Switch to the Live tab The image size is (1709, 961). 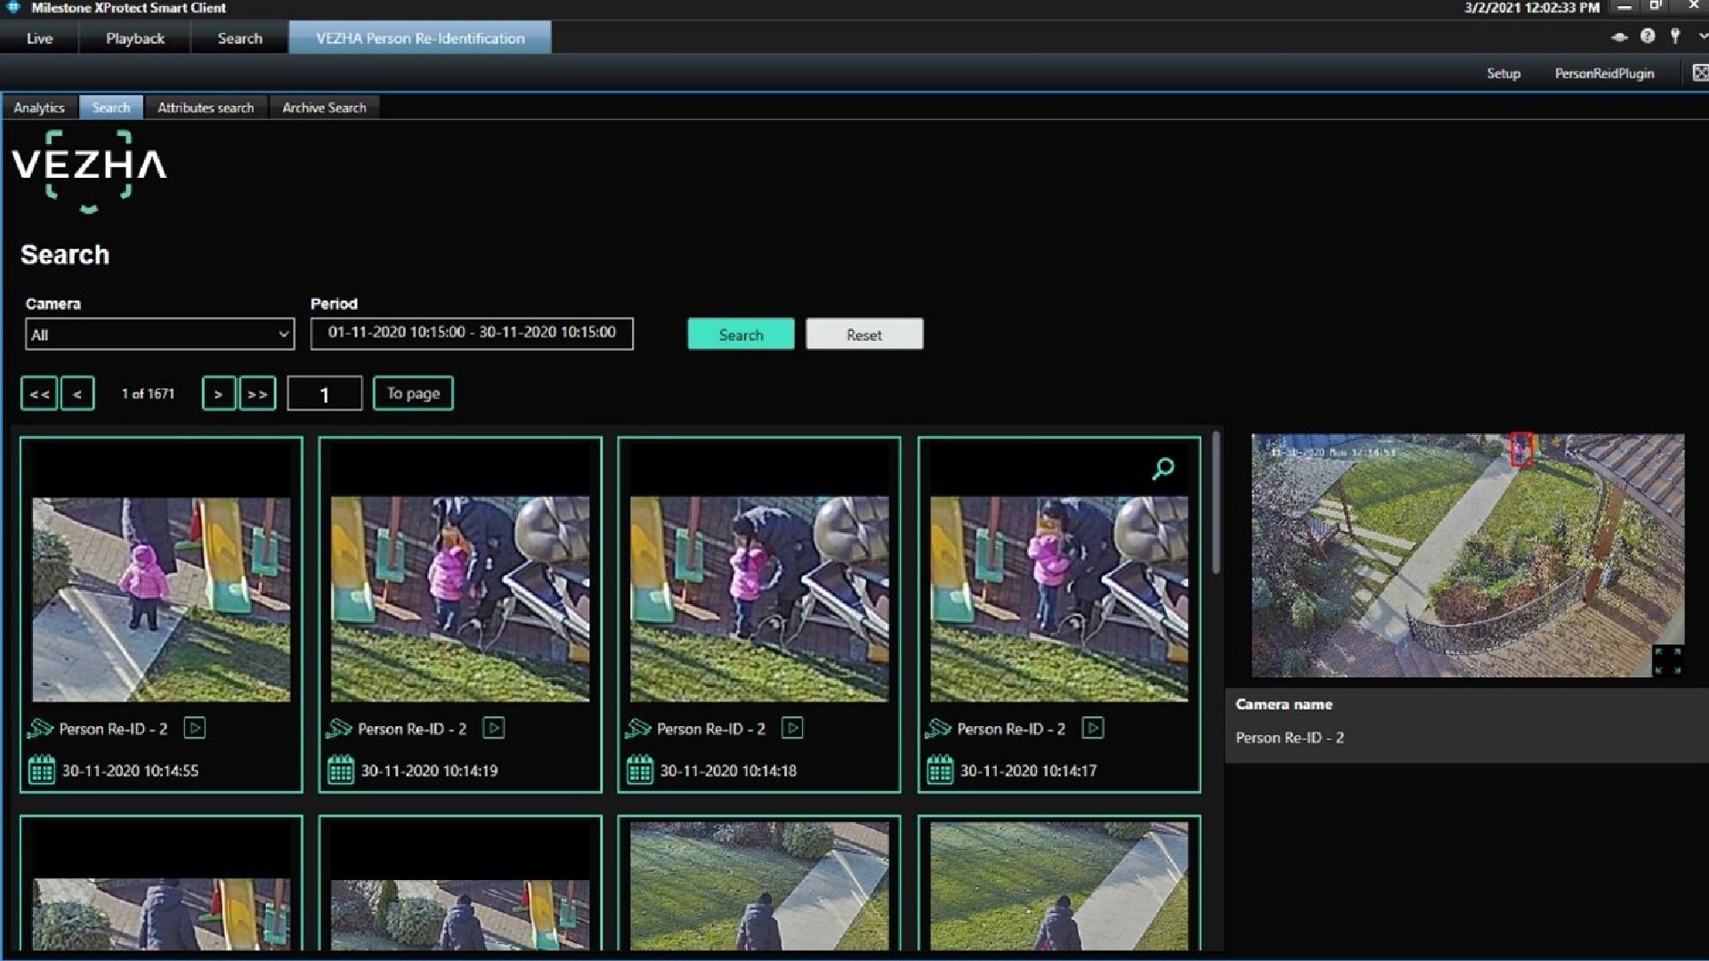(39, 38)
